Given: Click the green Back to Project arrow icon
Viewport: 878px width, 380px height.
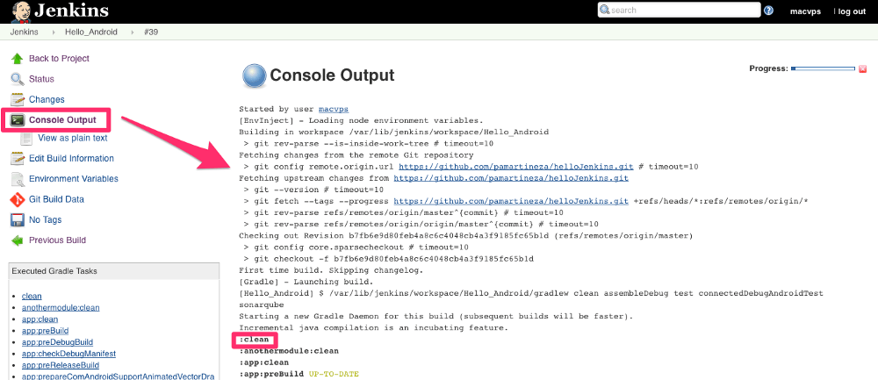Looking at the screenshot, I should pos(17,59).
